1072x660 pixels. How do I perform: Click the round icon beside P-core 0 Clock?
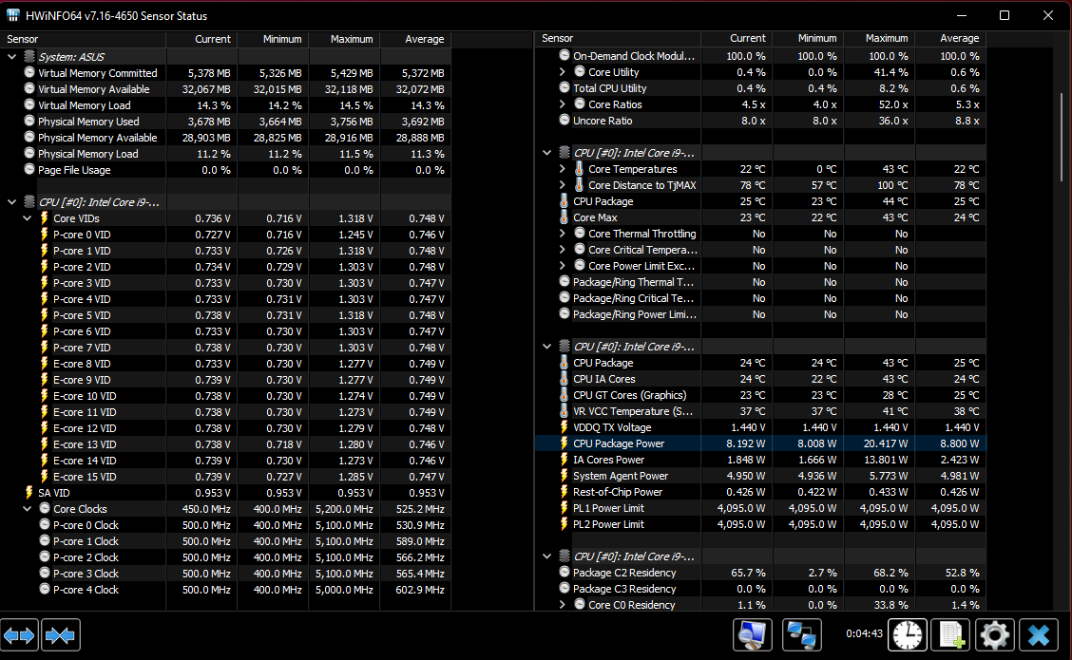click(x=45, y=525)
